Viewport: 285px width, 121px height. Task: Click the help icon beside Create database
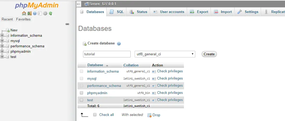click(119, 44)
